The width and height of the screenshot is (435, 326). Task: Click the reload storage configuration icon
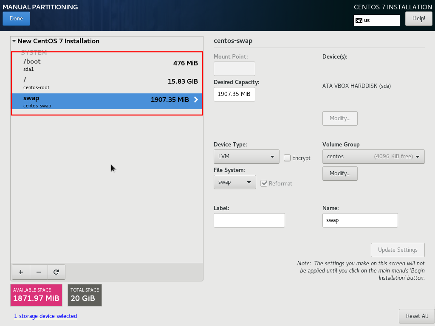(56, 272)
